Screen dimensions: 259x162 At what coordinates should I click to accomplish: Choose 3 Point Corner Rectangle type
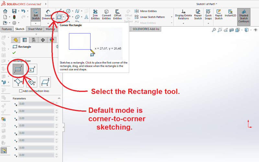pyautogui.click(x=18, y=82)
